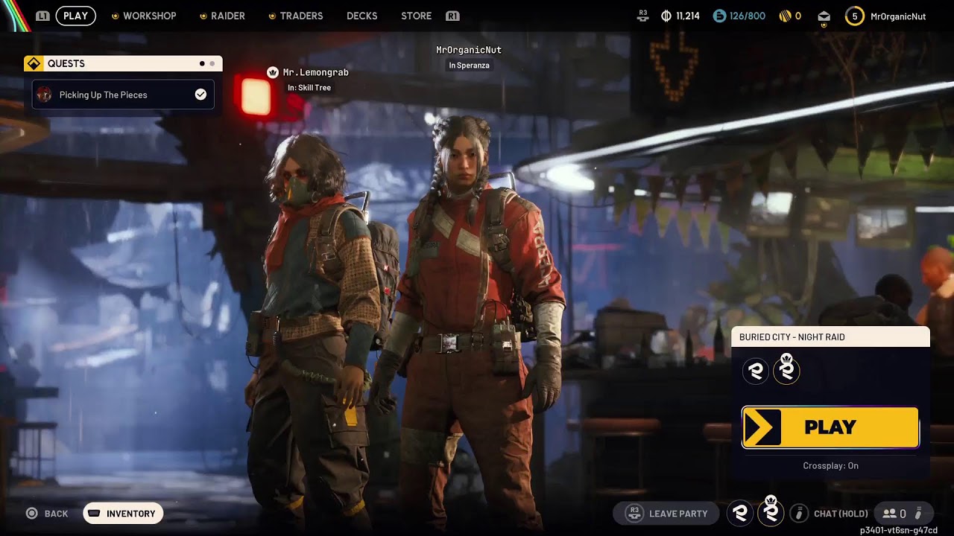Open the STORE tab
The image size is (954, 536).
click(416, 16)
